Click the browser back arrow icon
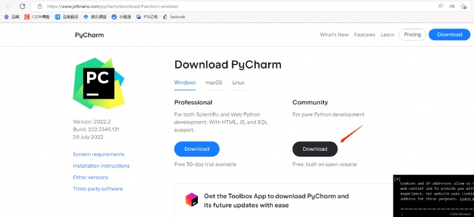The height and width of the screenshot is (217, 474). pos(8,6)
